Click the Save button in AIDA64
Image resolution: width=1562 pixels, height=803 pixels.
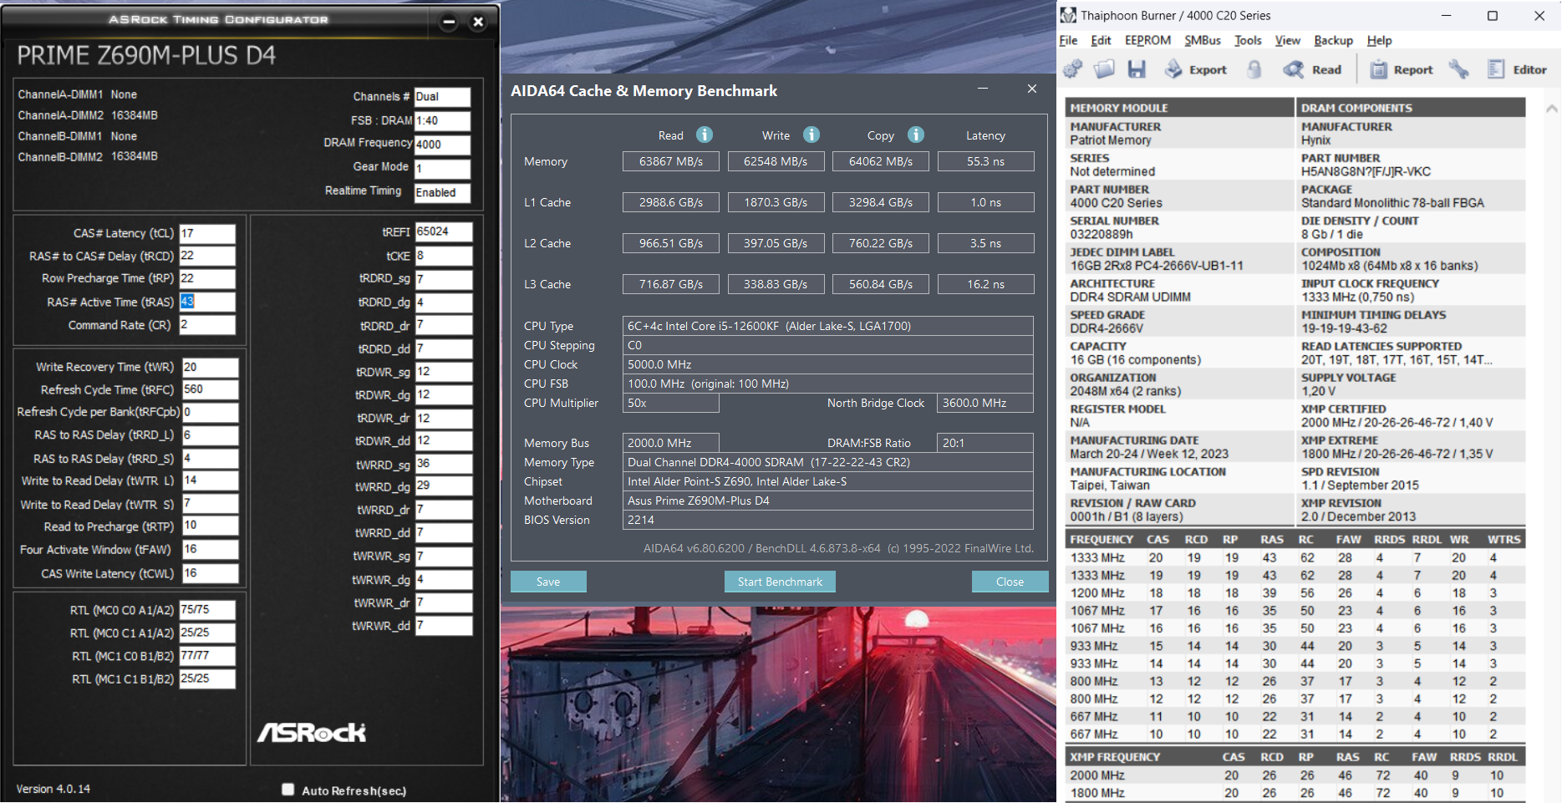pyautogui.click(x=548, y=582)
